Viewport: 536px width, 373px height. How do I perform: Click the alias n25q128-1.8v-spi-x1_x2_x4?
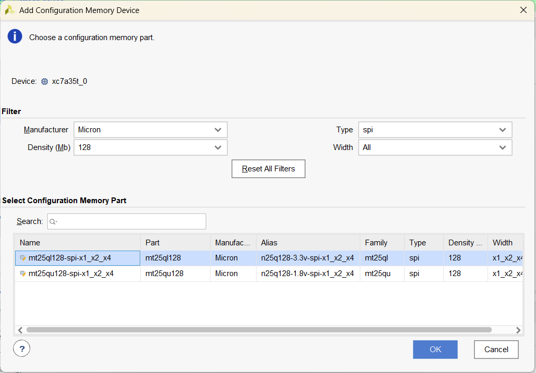pyautogui.click(x=307, y=273)
